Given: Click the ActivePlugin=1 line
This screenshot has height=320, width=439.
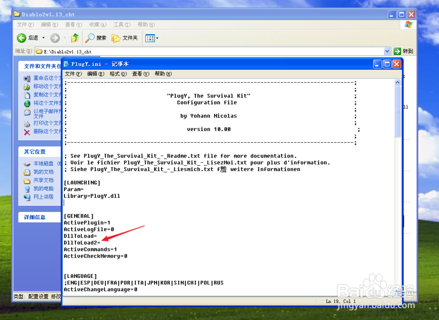Looking at the screenshot, I should 87,222.
